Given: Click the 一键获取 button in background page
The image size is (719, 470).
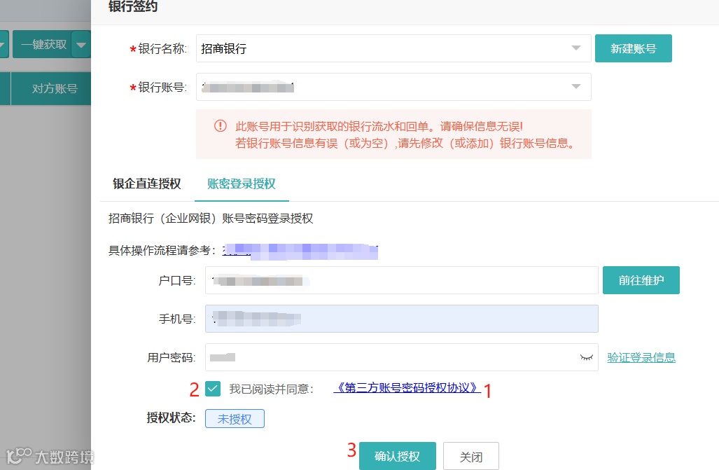Looking at the screenshot, I should (42, 45).
